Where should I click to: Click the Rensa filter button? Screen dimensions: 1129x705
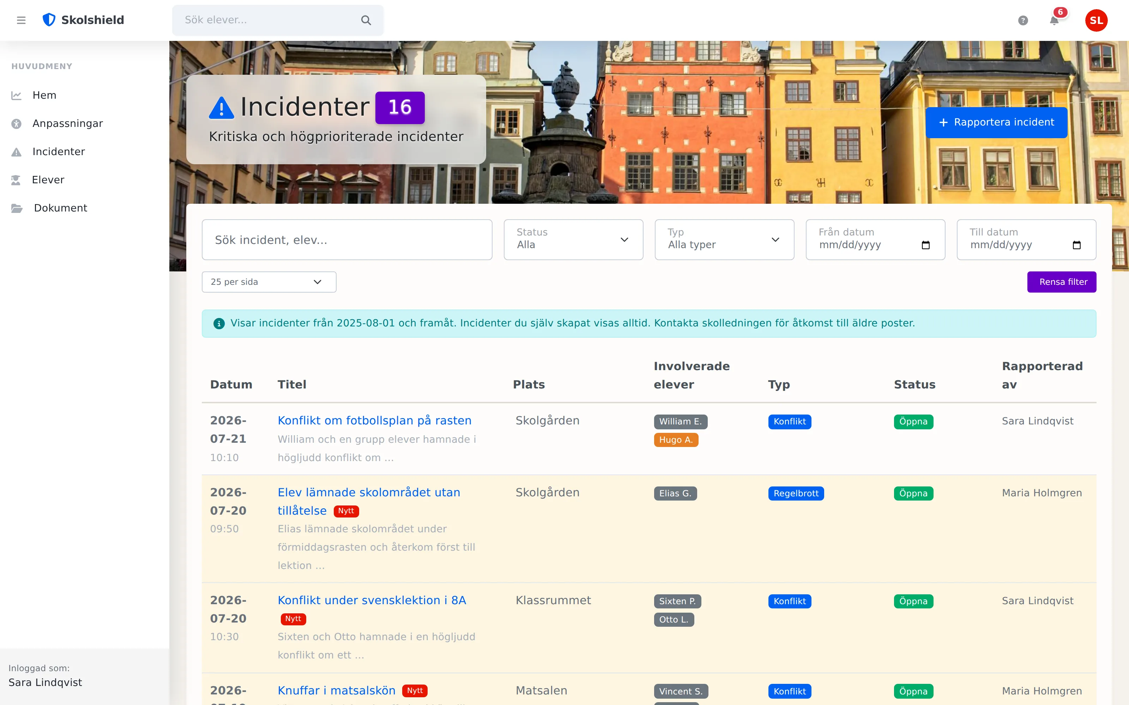click(x=1061, y=282)
